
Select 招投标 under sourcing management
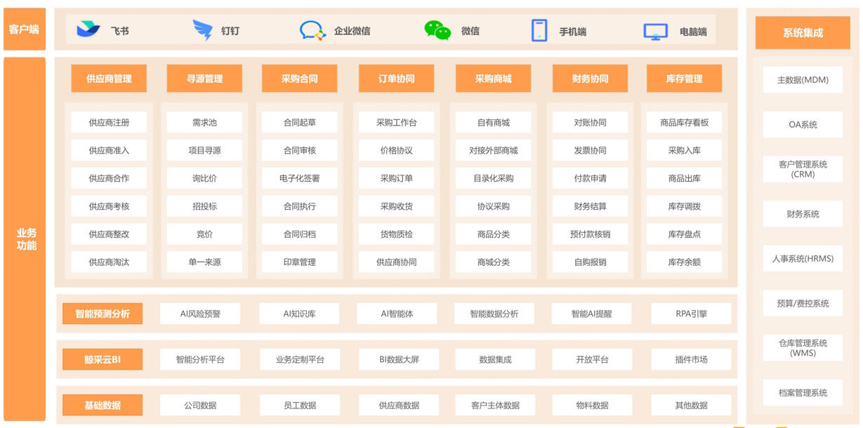204,206
